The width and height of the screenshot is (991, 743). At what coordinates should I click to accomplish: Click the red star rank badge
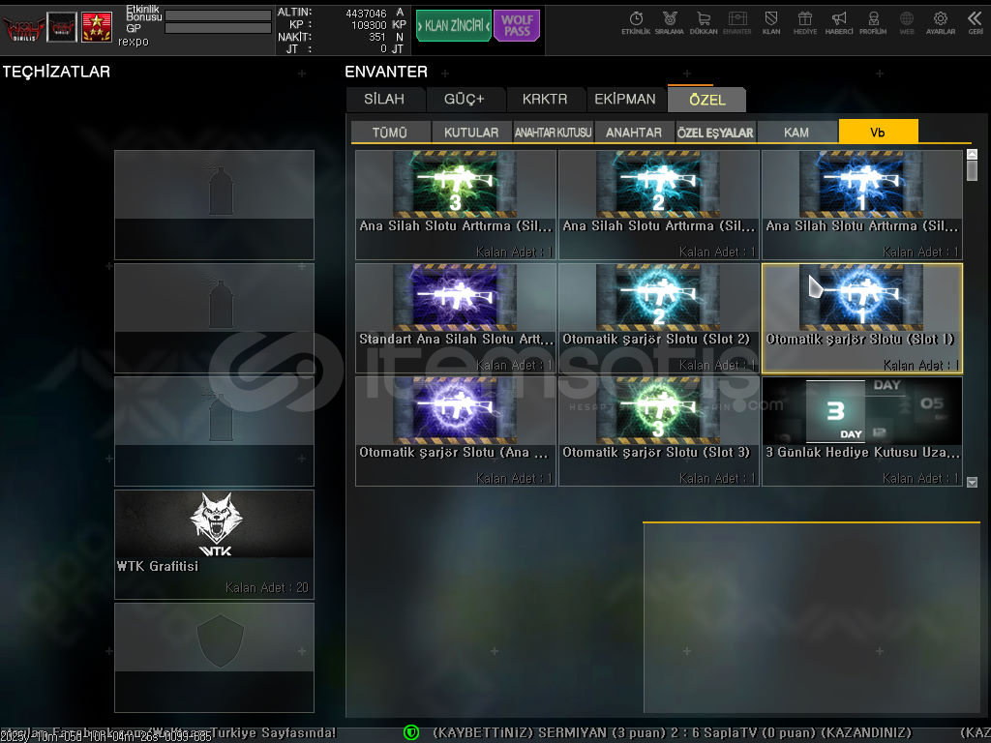click(x=97, y=27)
